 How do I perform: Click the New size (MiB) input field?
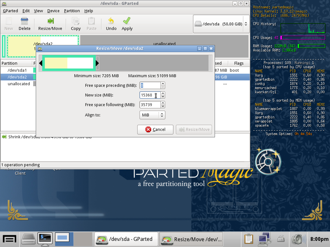(150, 95)
